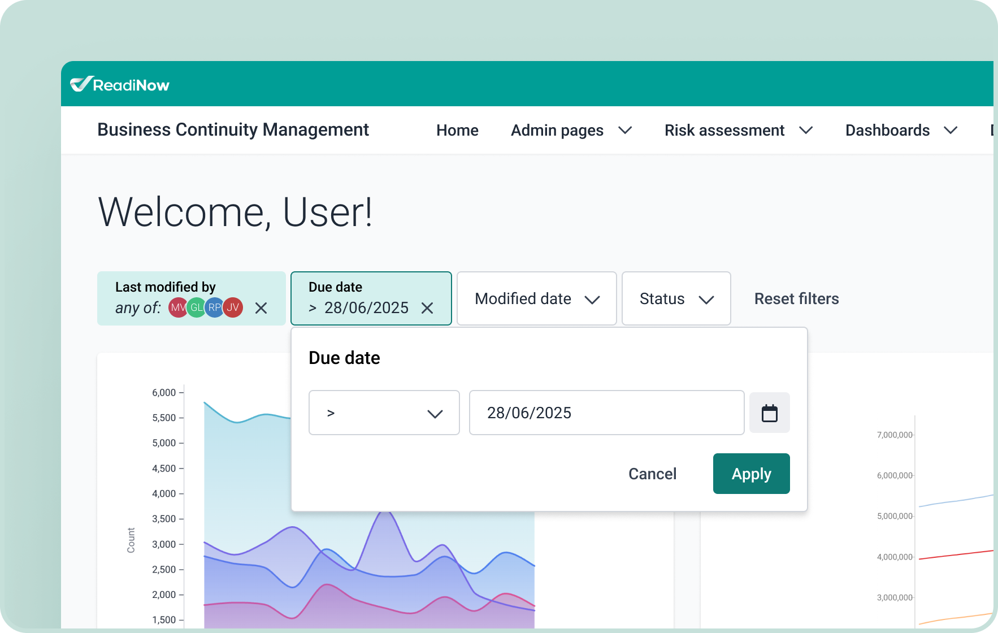Open the calendar date picker
Screen dimensions: 998x633
click(769, 413)
